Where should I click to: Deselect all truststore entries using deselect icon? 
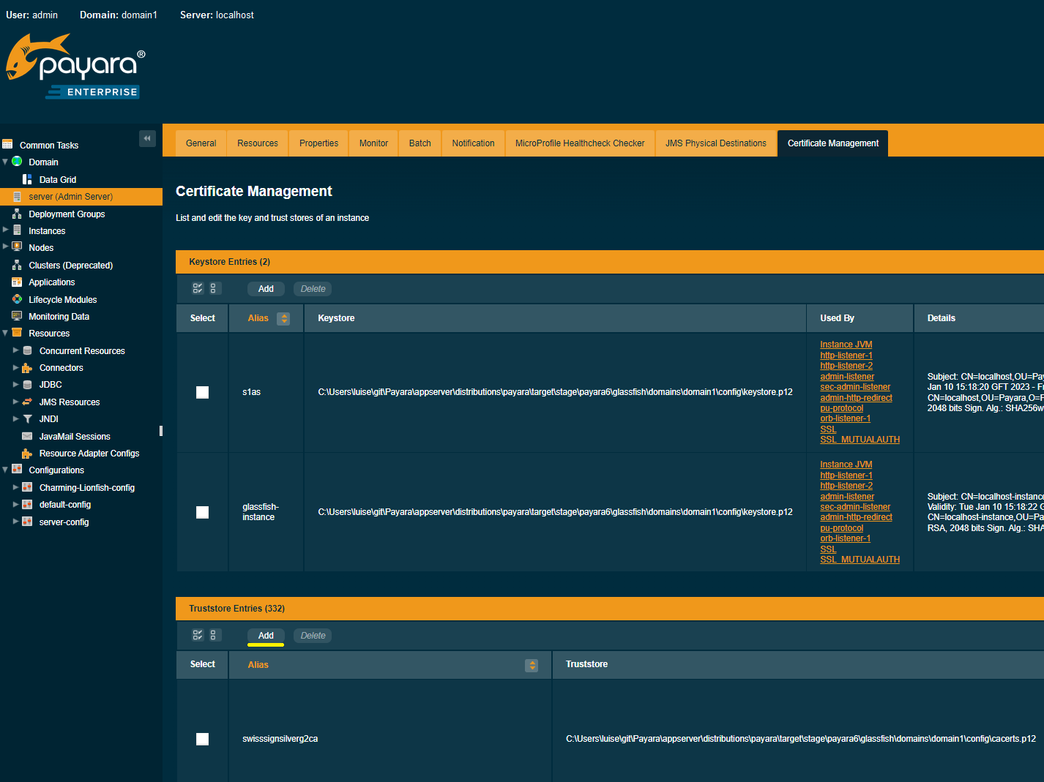[214, 635]
